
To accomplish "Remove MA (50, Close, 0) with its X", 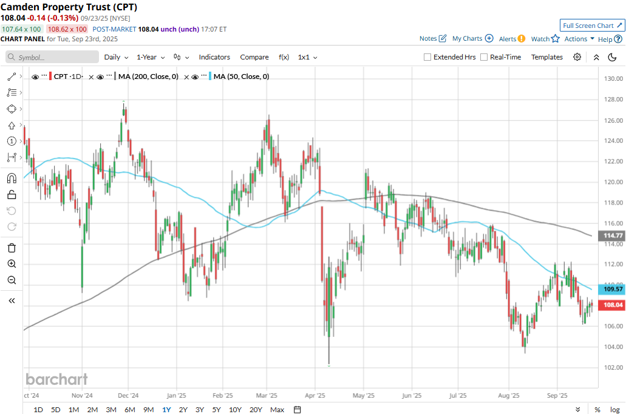I will pos(186,77).
